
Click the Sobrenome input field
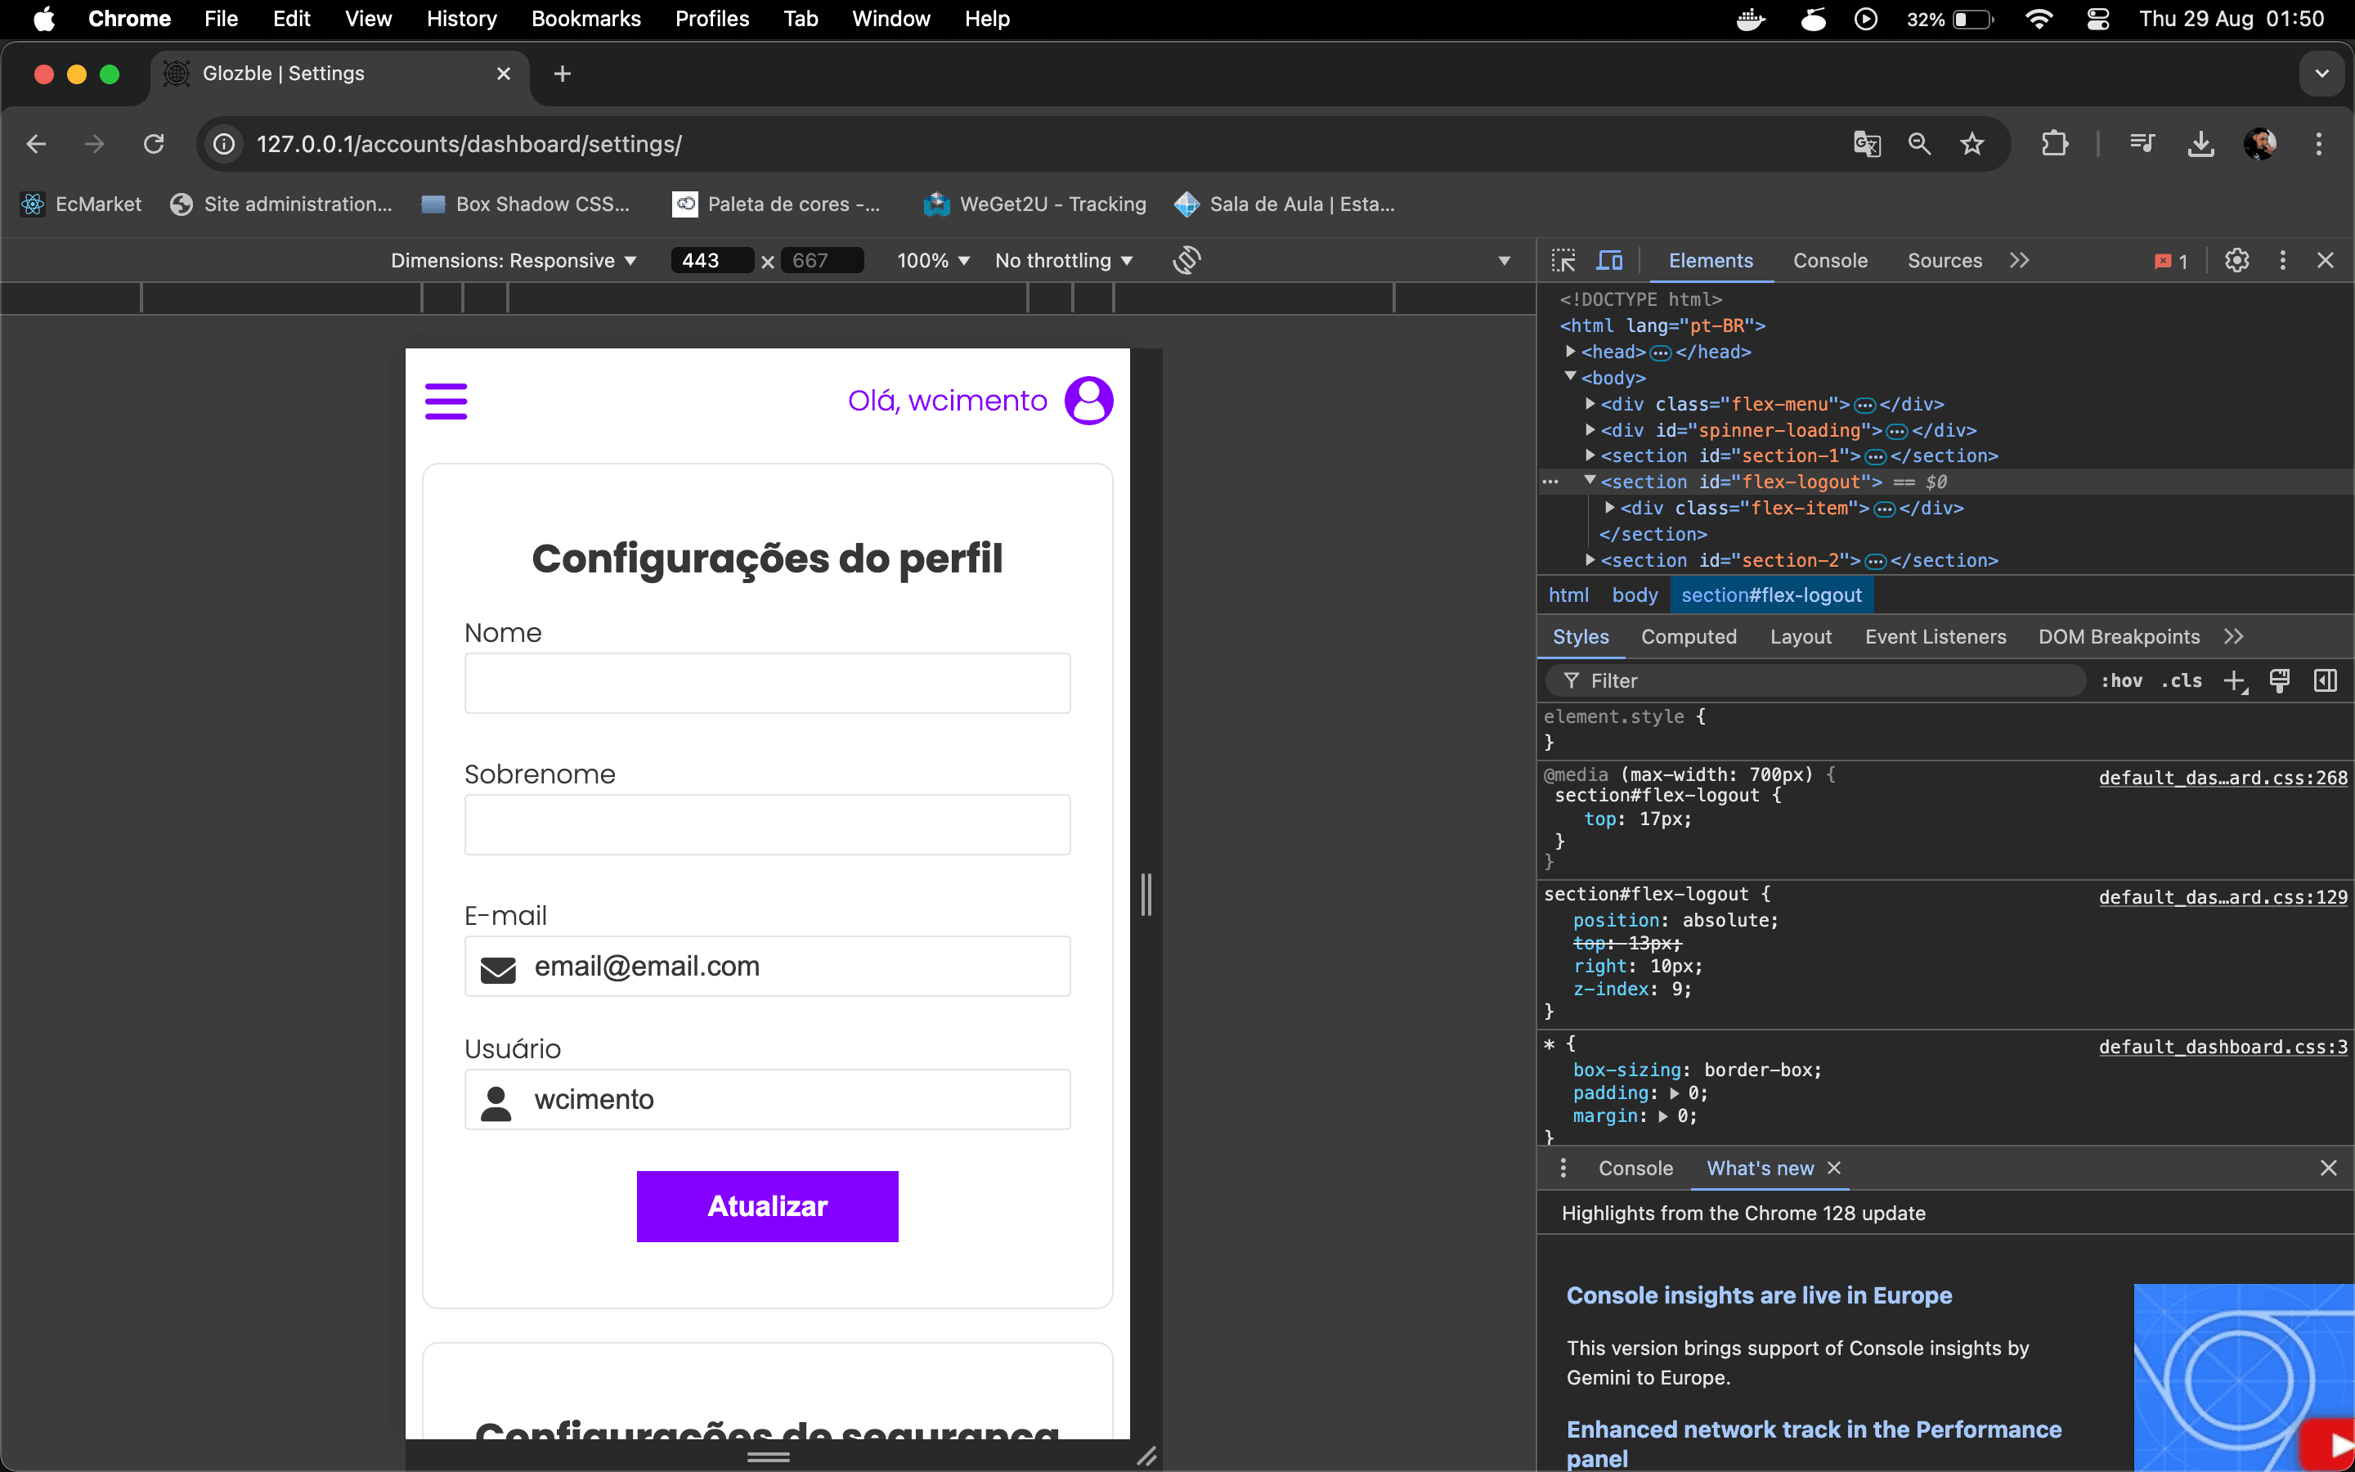click(x=767, y=824)
